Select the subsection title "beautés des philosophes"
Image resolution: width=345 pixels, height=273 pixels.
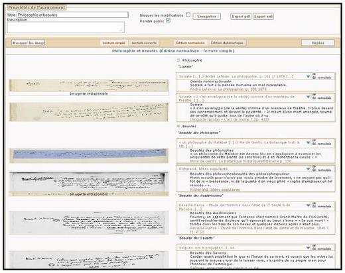click(x=199, y=133)
